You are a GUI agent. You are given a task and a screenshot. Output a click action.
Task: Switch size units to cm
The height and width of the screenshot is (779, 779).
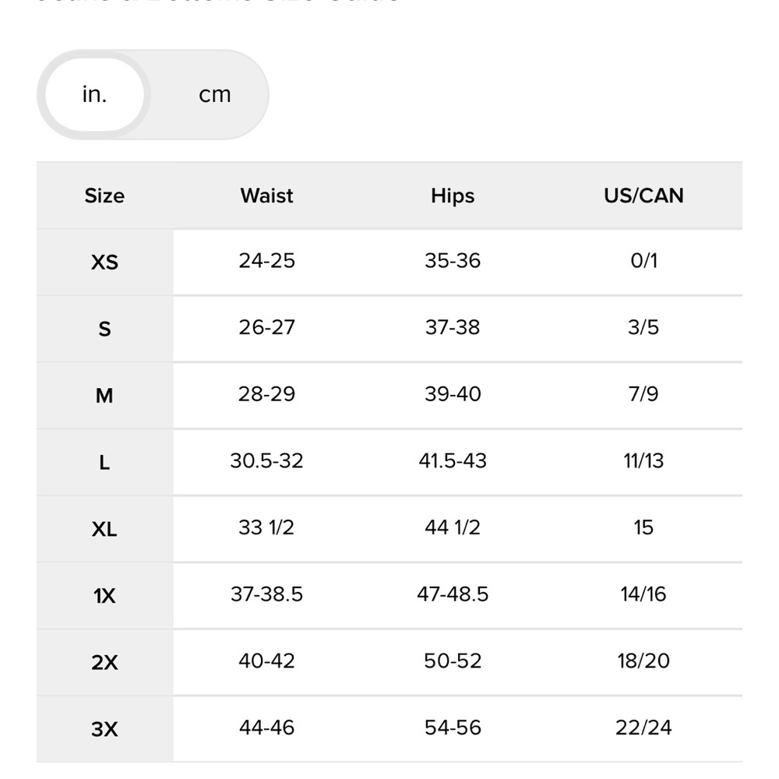[x=214, y=95]
